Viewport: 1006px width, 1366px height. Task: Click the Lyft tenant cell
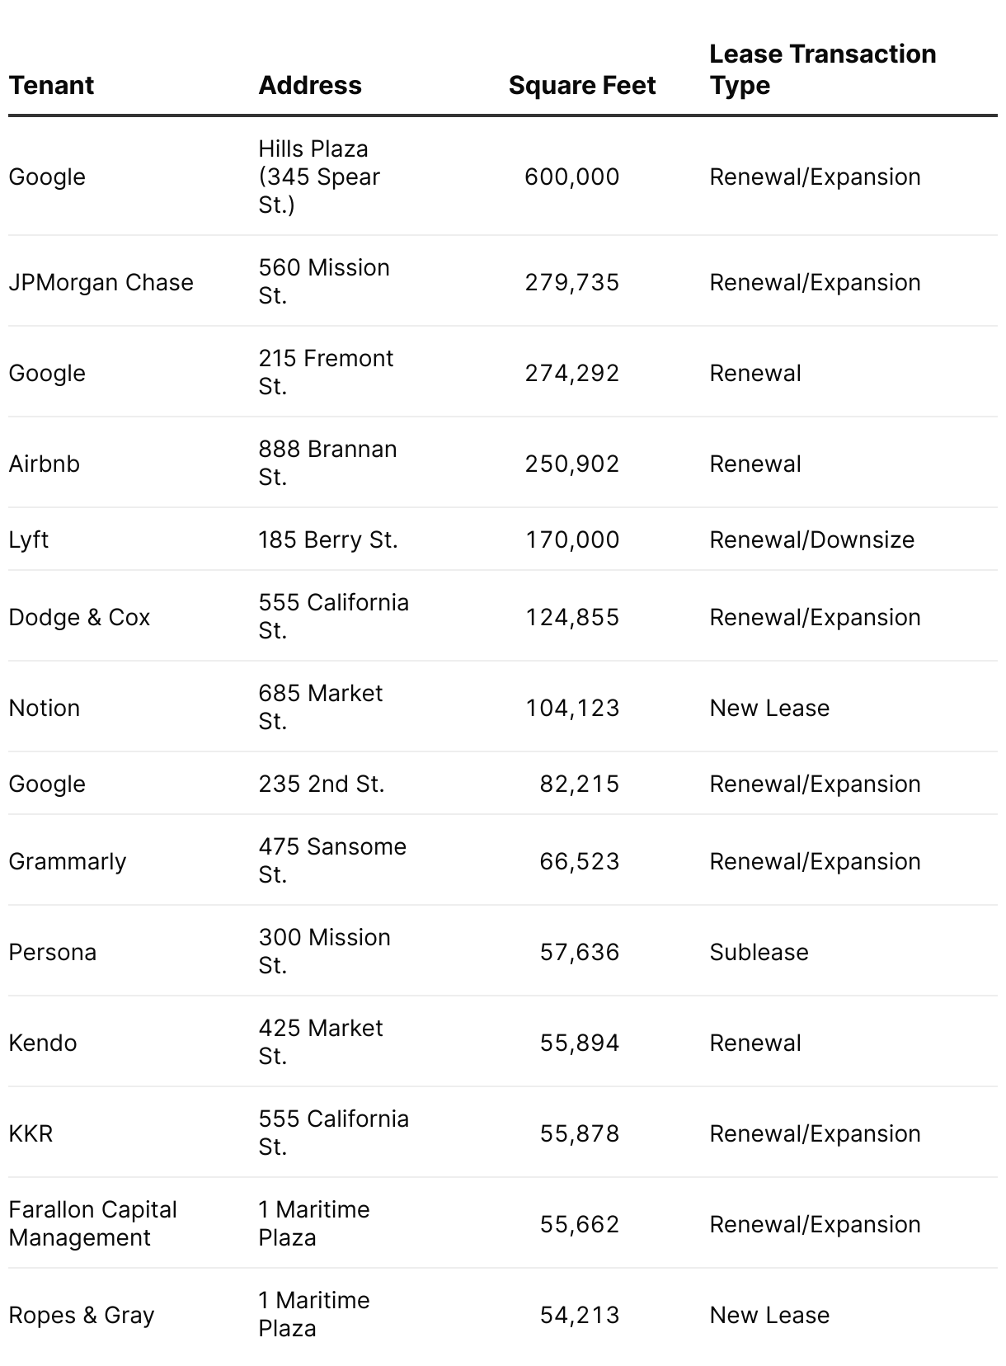(x=29, y=539)
